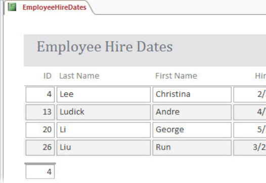Click the Ludick last name field

104,112
